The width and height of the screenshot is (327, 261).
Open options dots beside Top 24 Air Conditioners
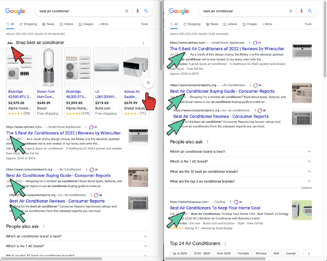[225, 243]
